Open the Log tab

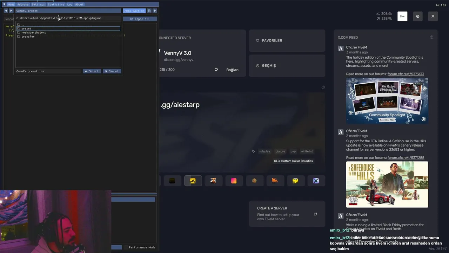(70, 5)
